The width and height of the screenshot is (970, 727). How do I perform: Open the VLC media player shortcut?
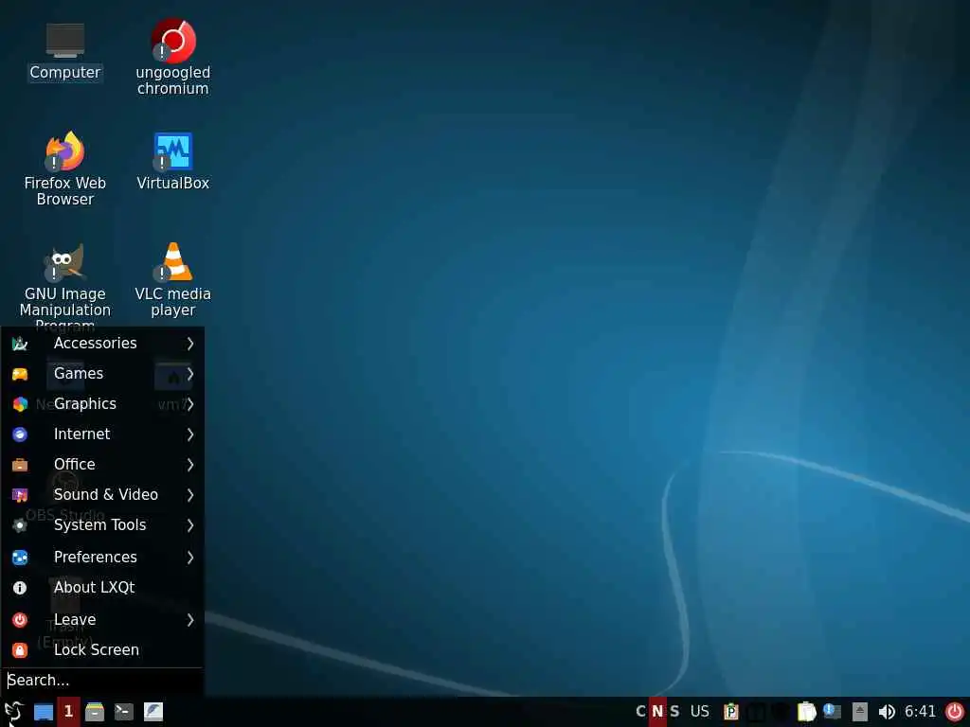point(173,279)
